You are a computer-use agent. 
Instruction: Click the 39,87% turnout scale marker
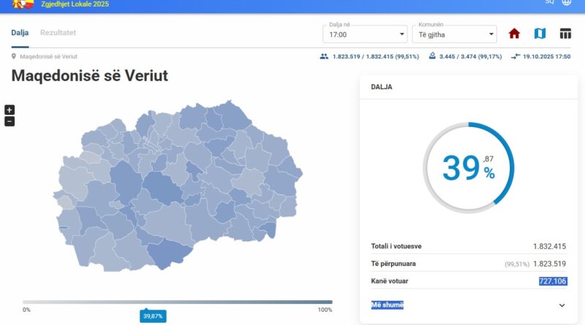click(153, 316)
